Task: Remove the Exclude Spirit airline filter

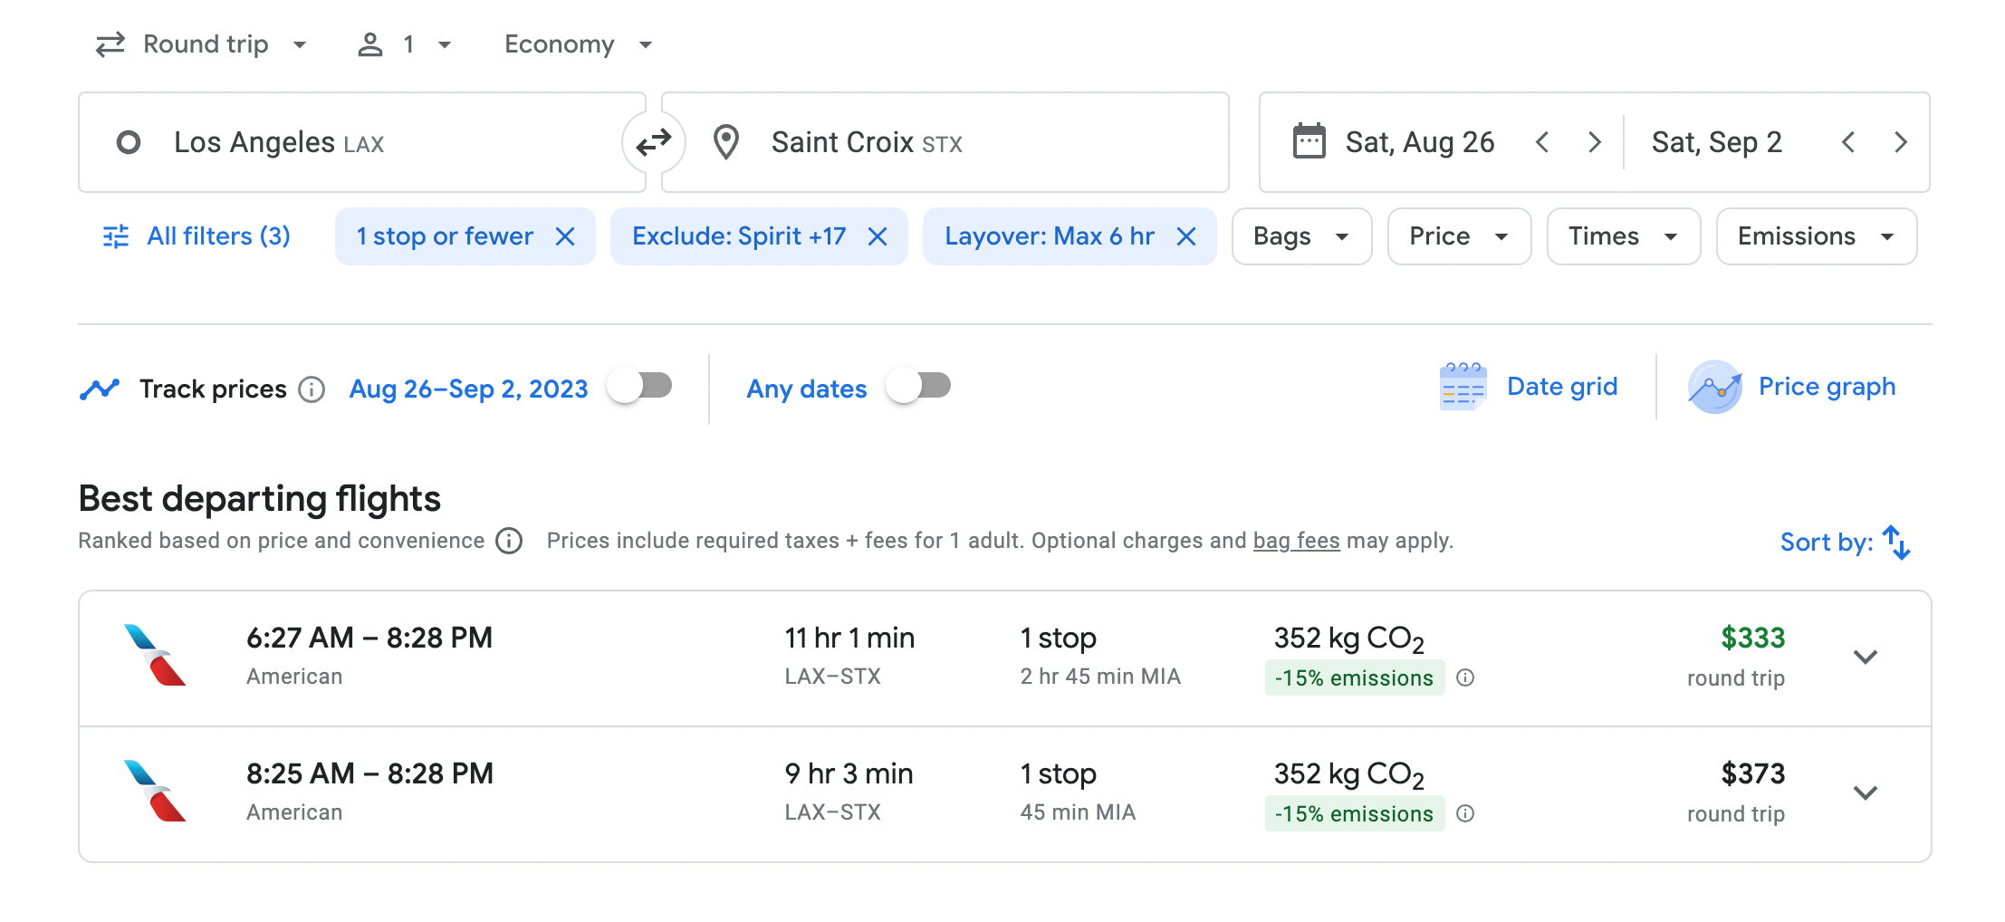Action: (877, 236)
